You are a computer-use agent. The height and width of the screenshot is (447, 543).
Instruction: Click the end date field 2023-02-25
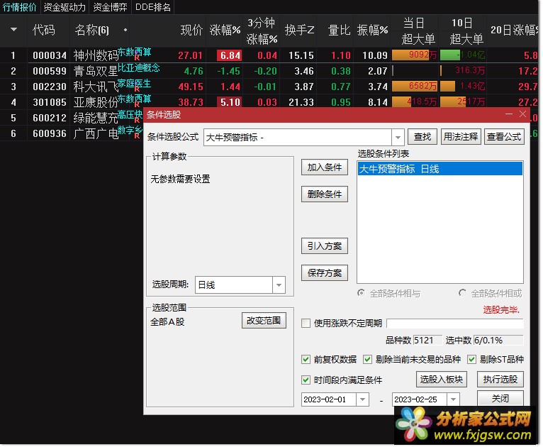pyautogui.click(x=420, y=399)
